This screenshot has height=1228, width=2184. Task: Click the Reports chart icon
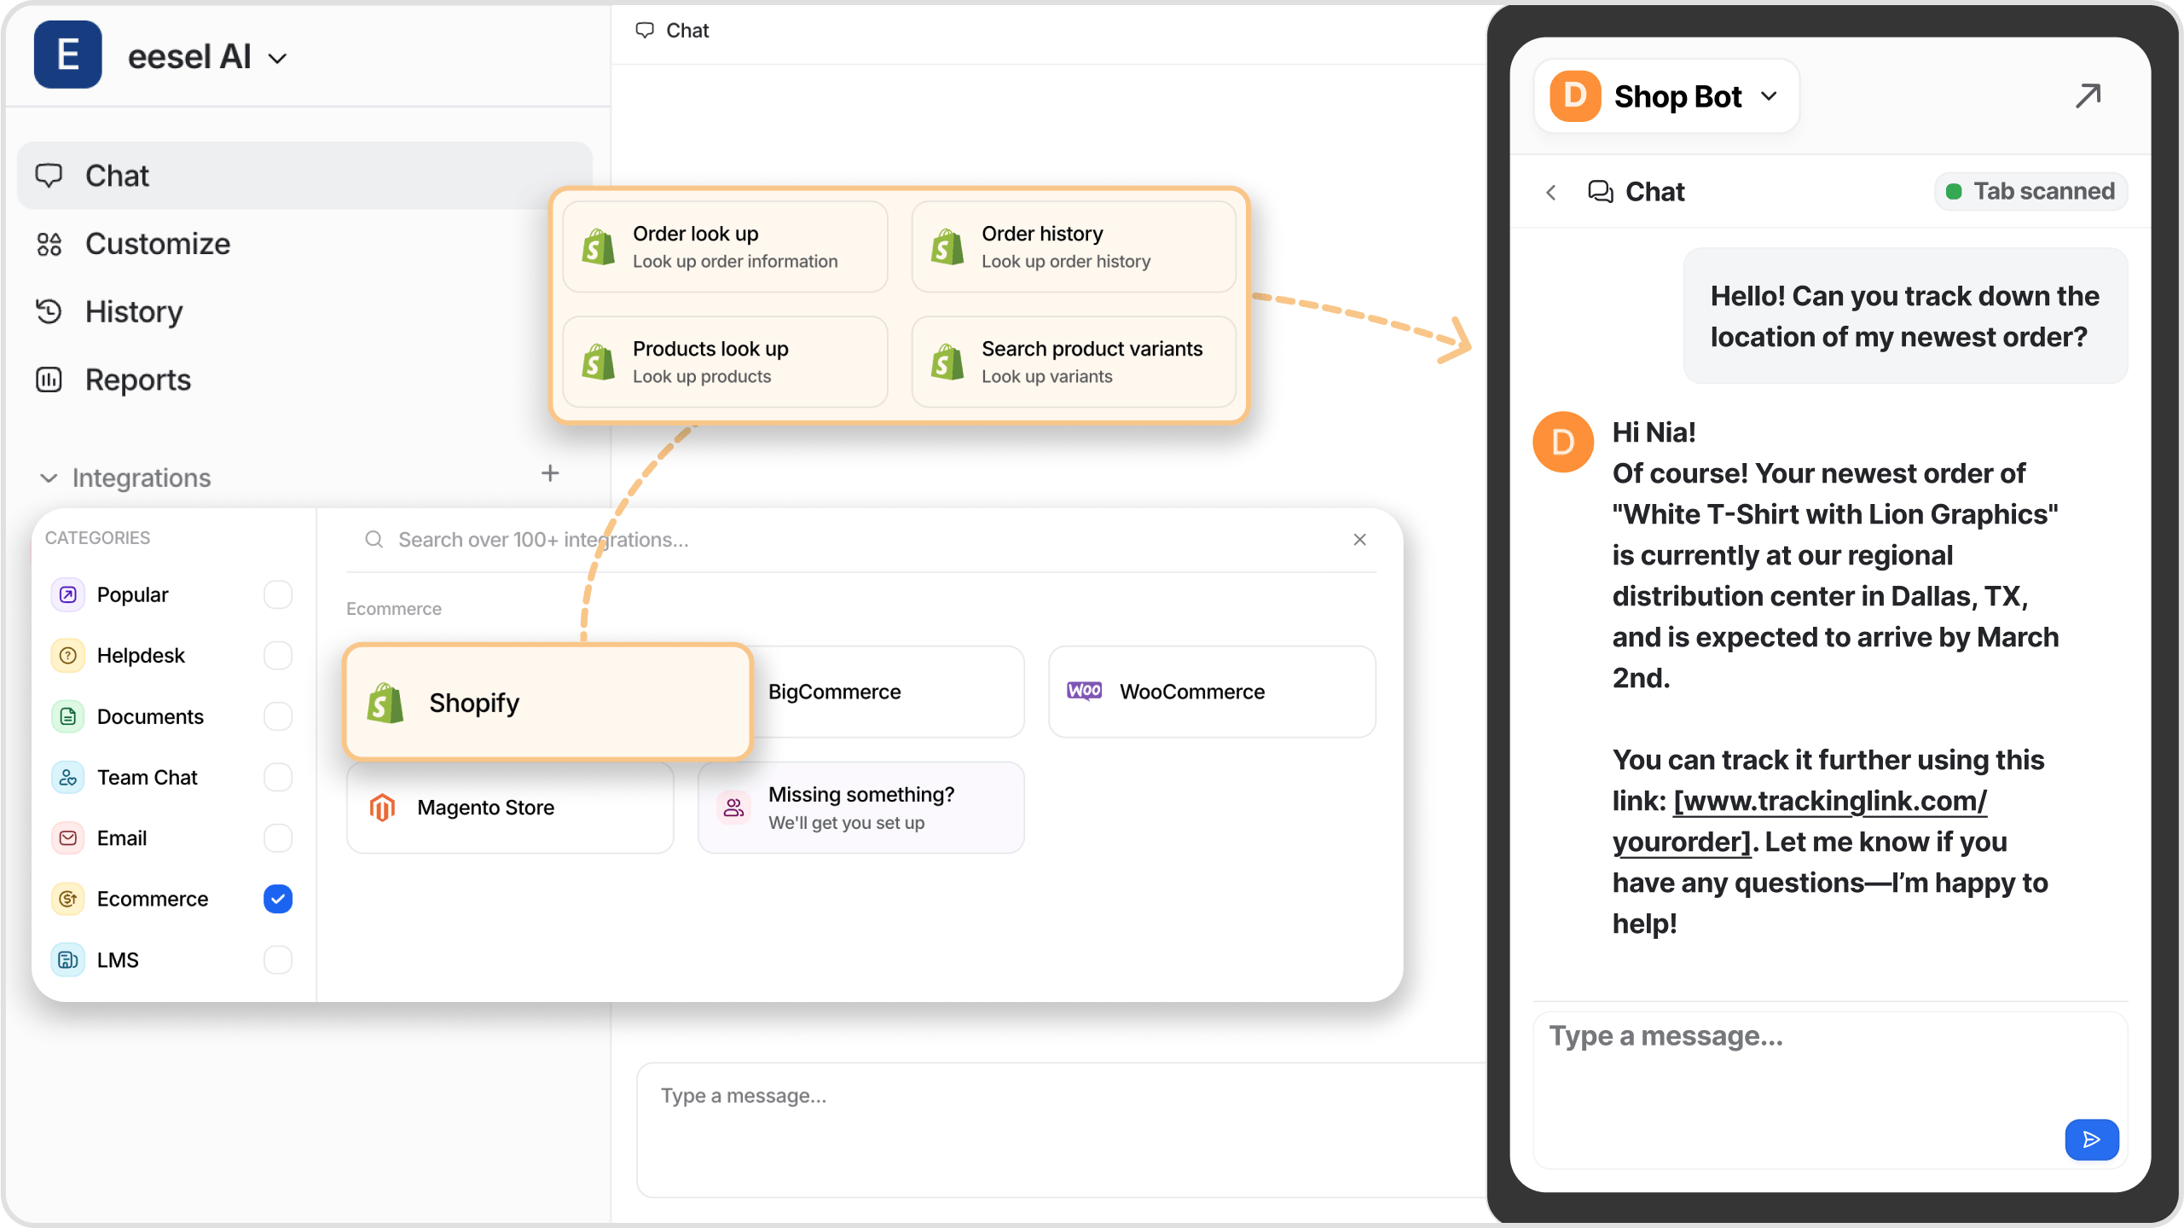49,380
